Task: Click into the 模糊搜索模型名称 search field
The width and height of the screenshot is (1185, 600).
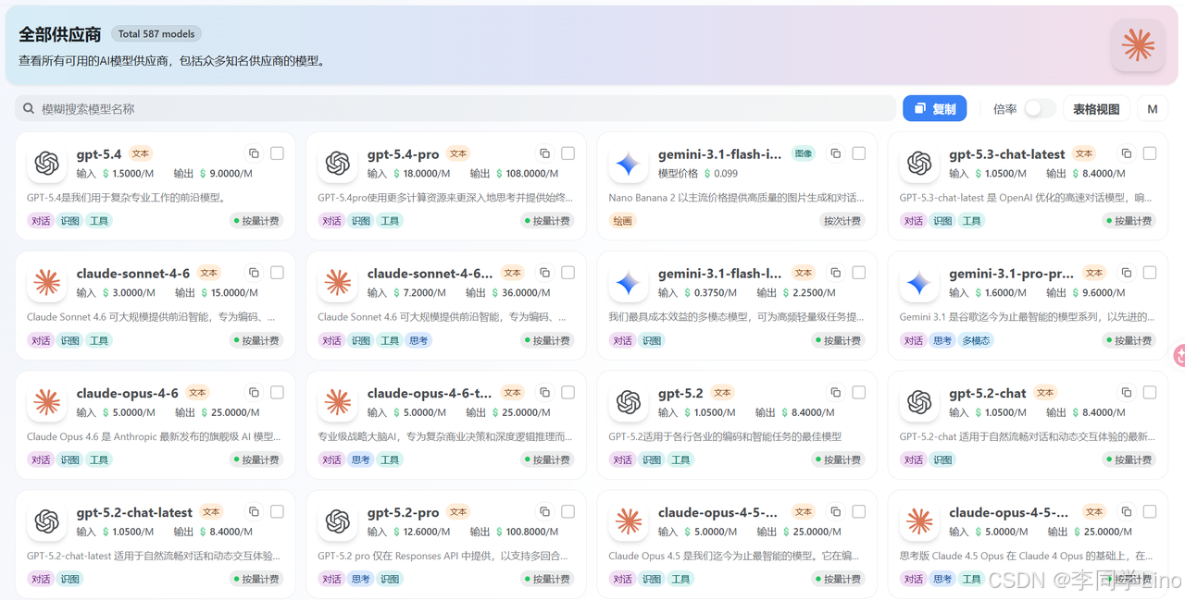Action: coord(455,108)
